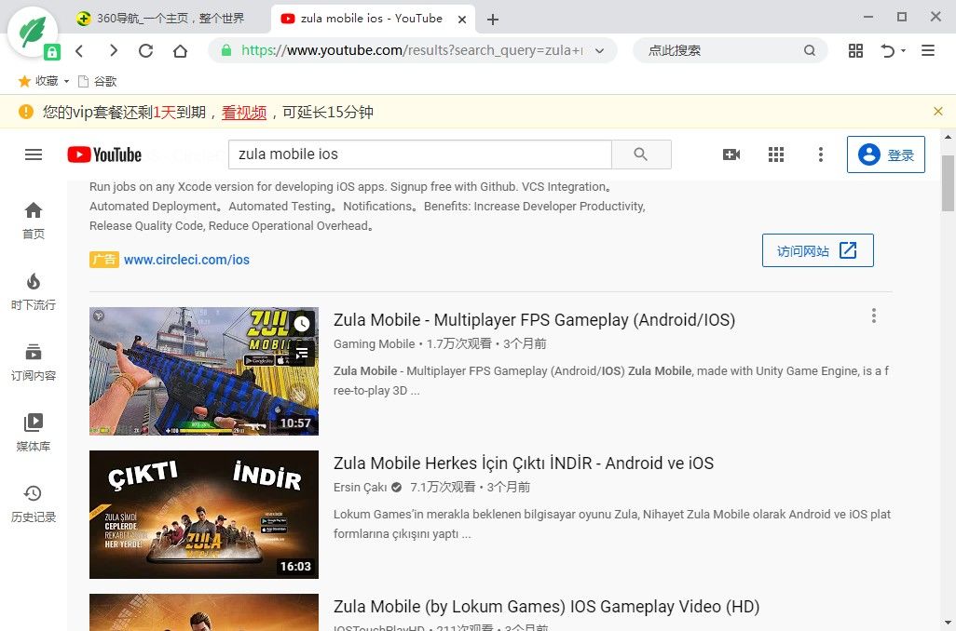Open 媒体库 library in sidebar
Image resolution: width=956 pixels, height=631 pixels.
coord(34,433)
